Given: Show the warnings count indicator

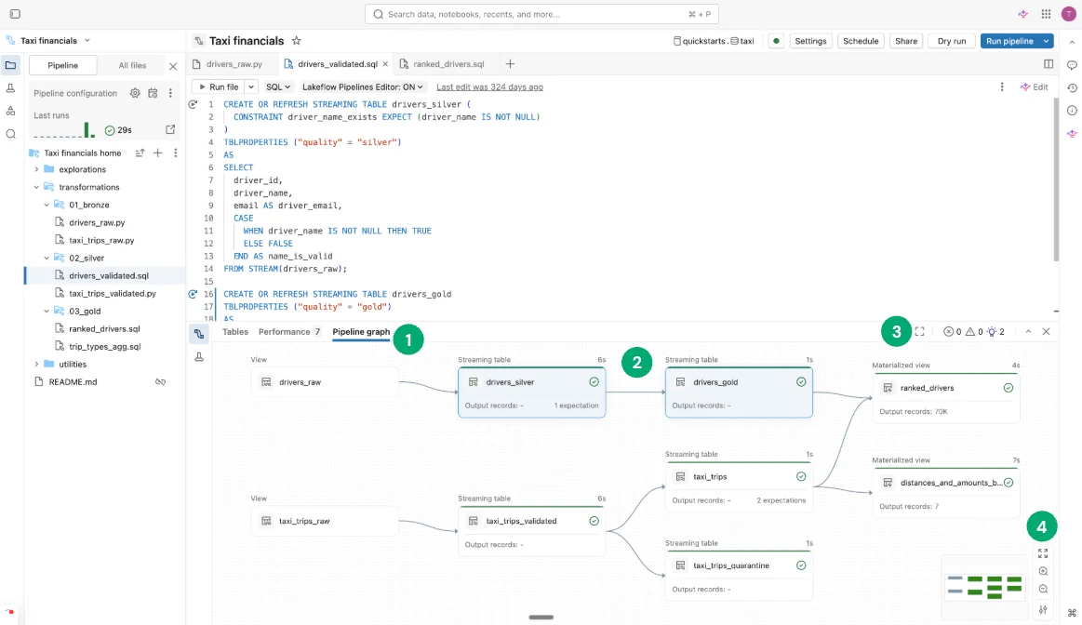Looking at the screenshot, I should point(974,332).
